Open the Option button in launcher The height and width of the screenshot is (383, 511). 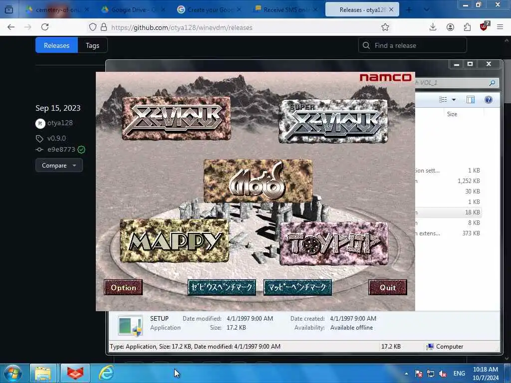click(123, 287)
